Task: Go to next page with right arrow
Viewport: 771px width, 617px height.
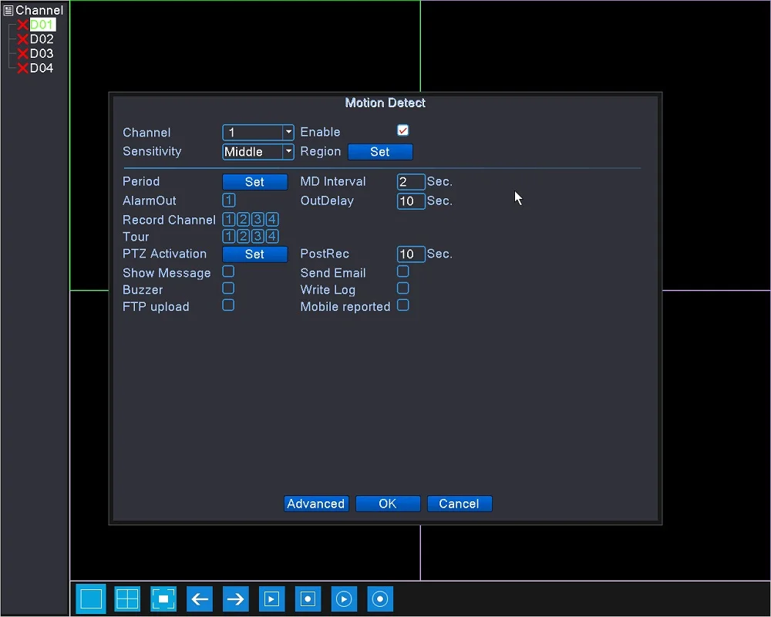Action: point(235,598)
